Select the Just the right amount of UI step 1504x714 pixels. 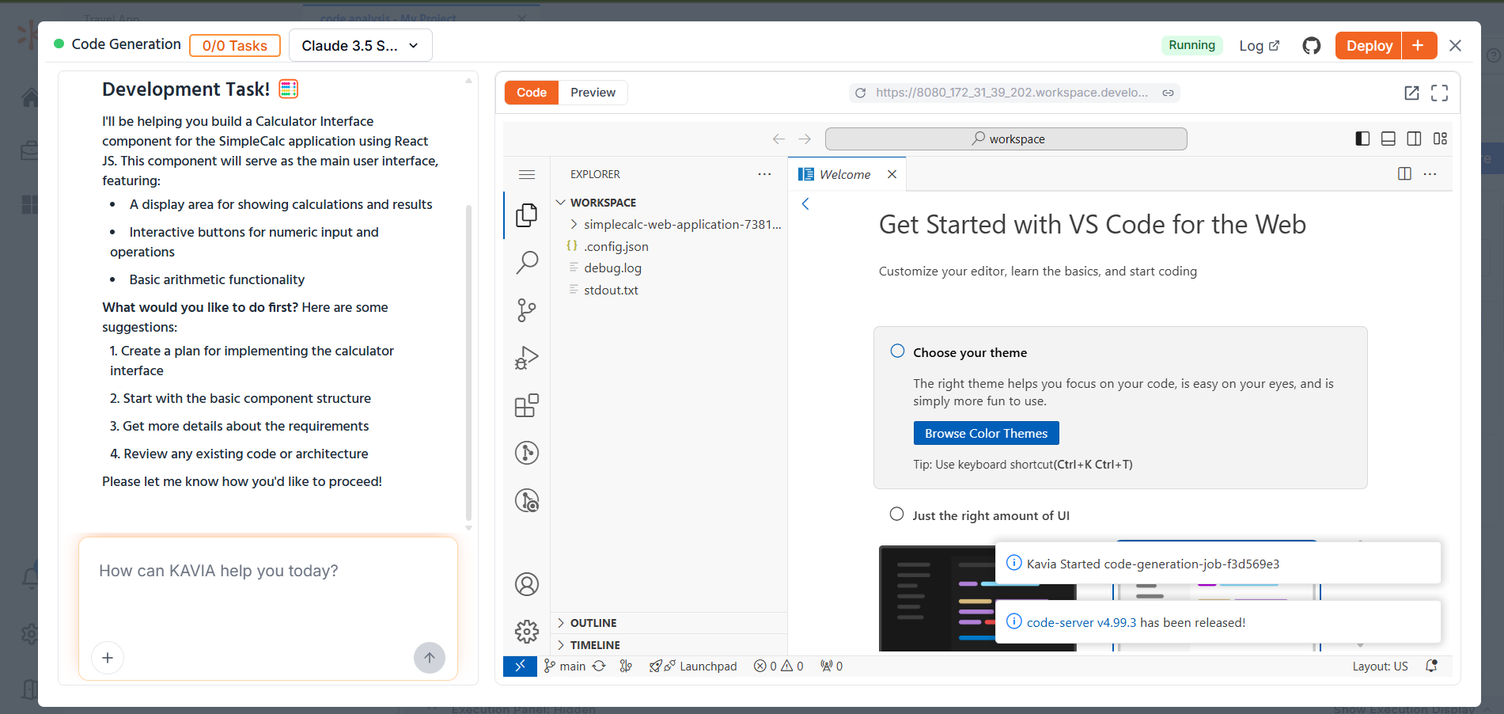(x=991, y=515)
